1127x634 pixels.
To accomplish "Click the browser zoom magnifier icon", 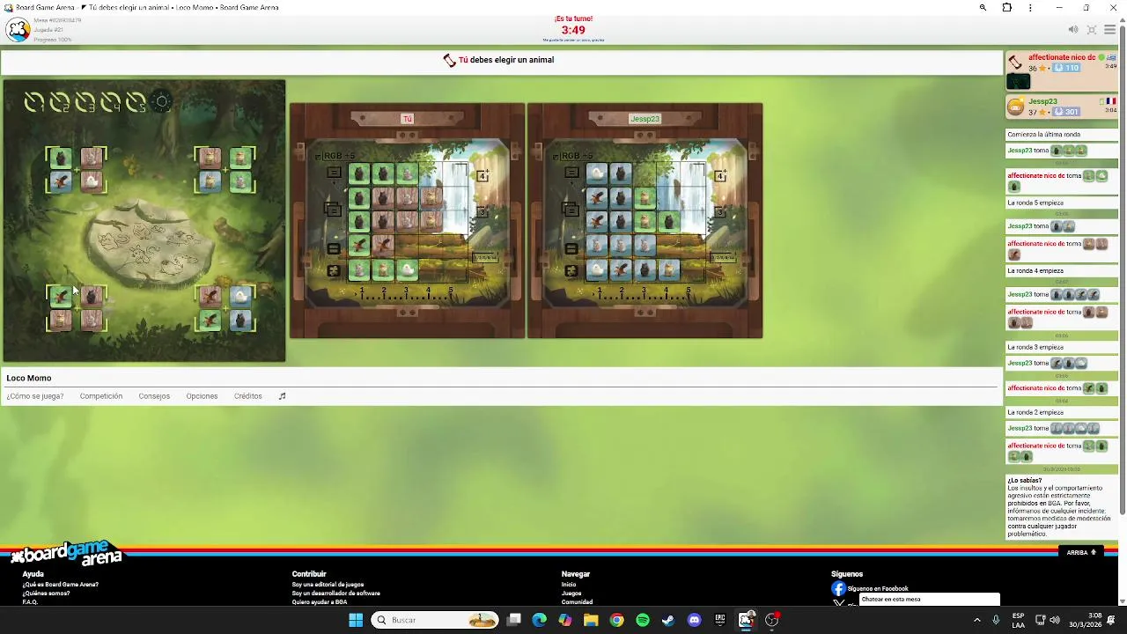I will [983, 8].
